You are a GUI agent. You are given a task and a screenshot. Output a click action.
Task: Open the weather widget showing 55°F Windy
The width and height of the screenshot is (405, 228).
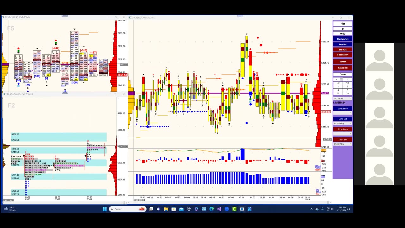click(x=9, y=209)
